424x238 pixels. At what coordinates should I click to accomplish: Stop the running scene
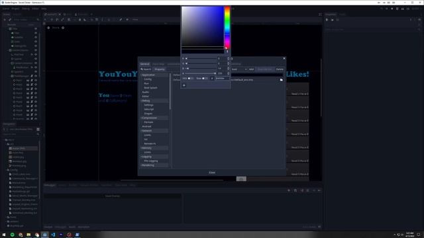point(392,9)
